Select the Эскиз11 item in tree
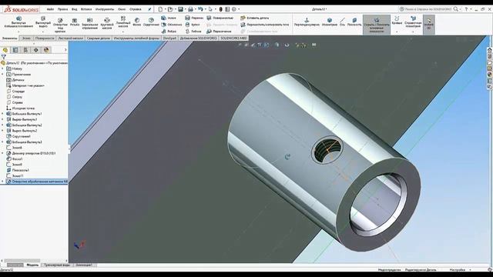Image resolution: width=493 pixels, height=277 pixels. coord(15,176)
